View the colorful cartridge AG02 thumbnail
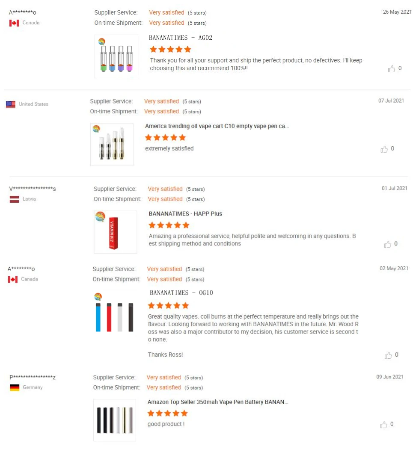The width and height of the screenshot is (416, 449). tap(116, 56)
